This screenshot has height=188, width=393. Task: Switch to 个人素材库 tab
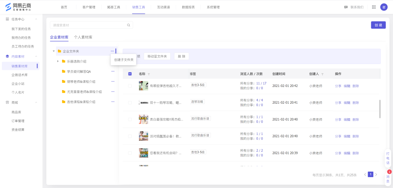coord(83,37)
